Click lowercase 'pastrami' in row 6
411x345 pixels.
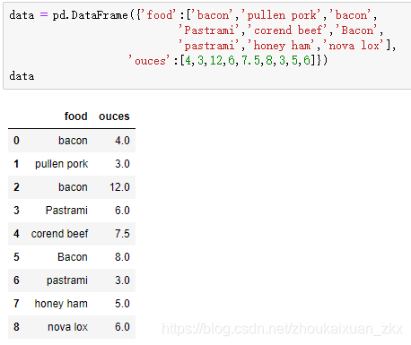pyautogui.click(x=67, y=280)
